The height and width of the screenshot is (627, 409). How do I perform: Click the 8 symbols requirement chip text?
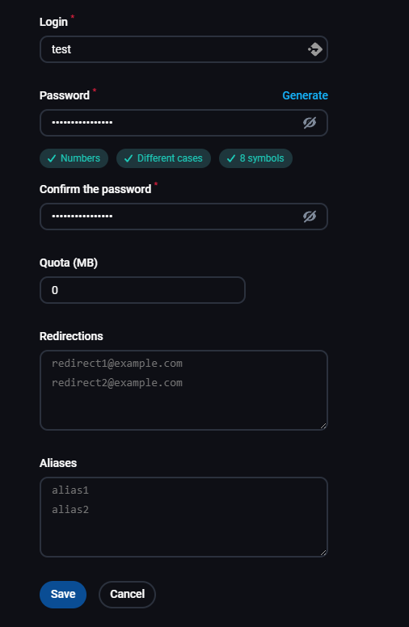coord(262,158)
